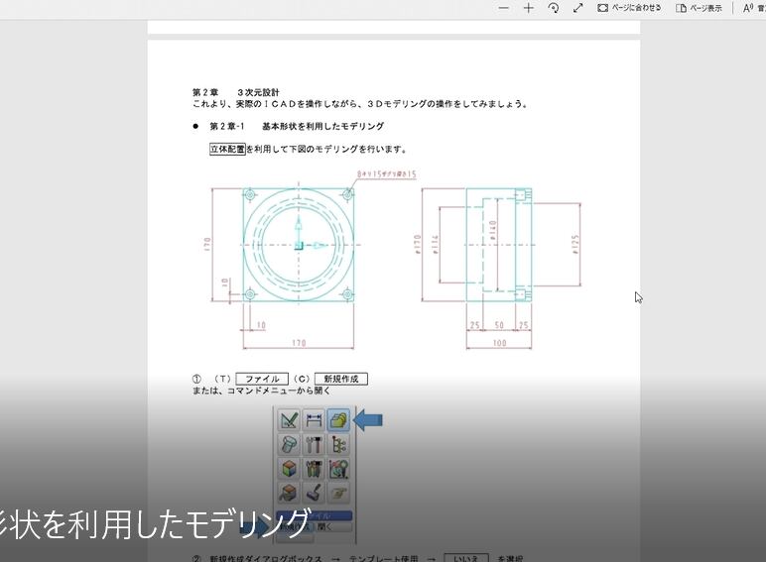Click the dimension measurement icon

point(314,420)
